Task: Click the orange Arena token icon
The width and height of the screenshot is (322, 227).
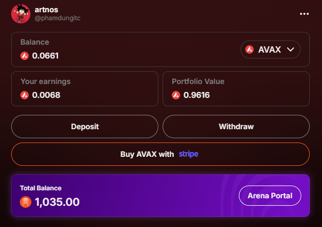Action: pos(26,202)
